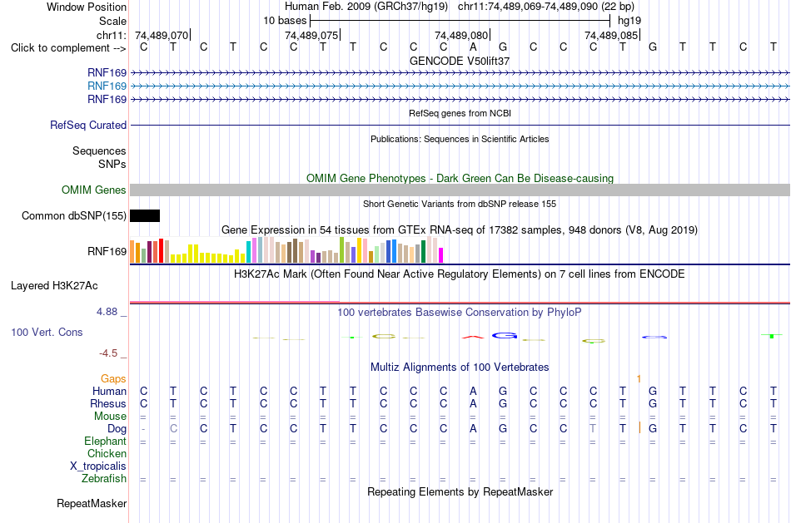Select the Mouse species row label
The image size is (791, 523).
[x=110, y=417]
